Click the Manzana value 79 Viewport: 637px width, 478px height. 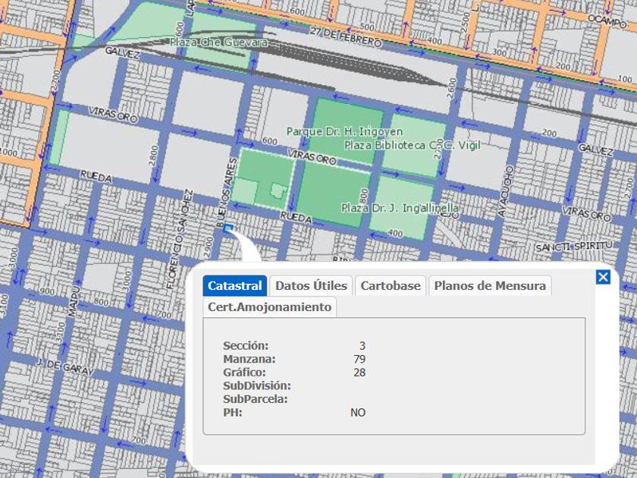coord(359,359)
